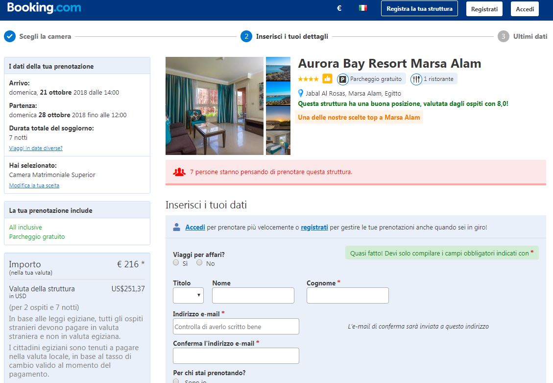Viewport: 553px width, 383px height.
Task: Click the Ultimi dati step
Action: pyautogui.click(x=530, y=36)
